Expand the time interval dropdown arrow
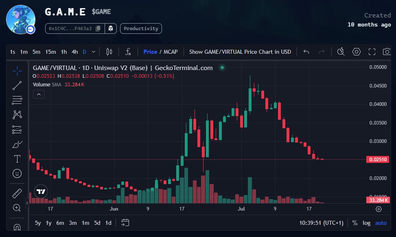 point(94,52)
